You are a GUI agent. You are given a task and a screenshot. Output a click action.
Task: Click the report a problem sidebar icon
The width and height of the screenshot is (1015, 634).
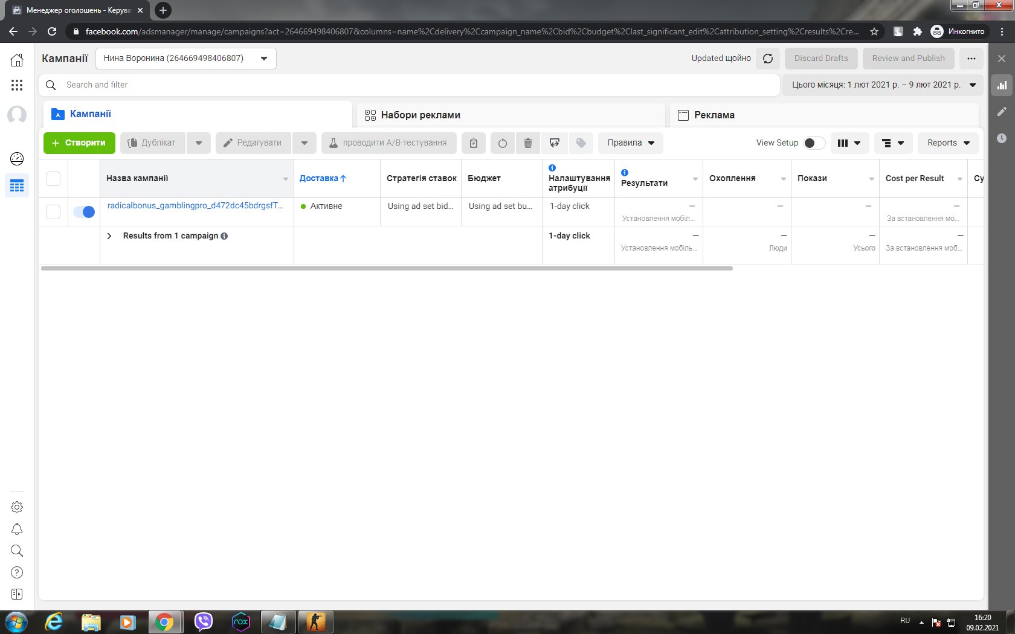pos(17,594)
